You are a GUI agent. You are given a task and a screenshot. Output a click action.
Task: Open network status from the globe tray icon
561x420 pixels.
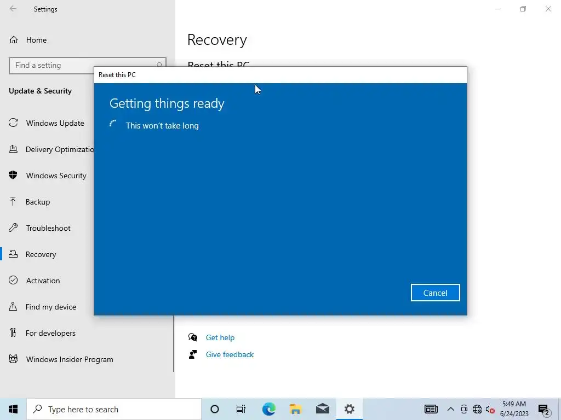(x=477, y=409)
